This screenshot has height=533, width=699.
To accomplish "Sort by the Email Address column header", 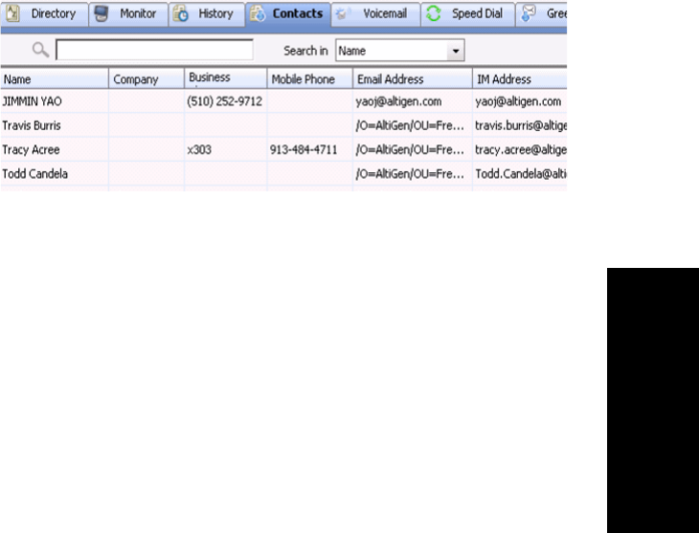I will point(413,78).
